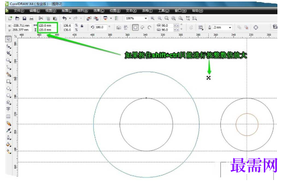This screenshot has width=287, height=181.
Task: Select the Rectangle tool
Action: click(9, 81)
